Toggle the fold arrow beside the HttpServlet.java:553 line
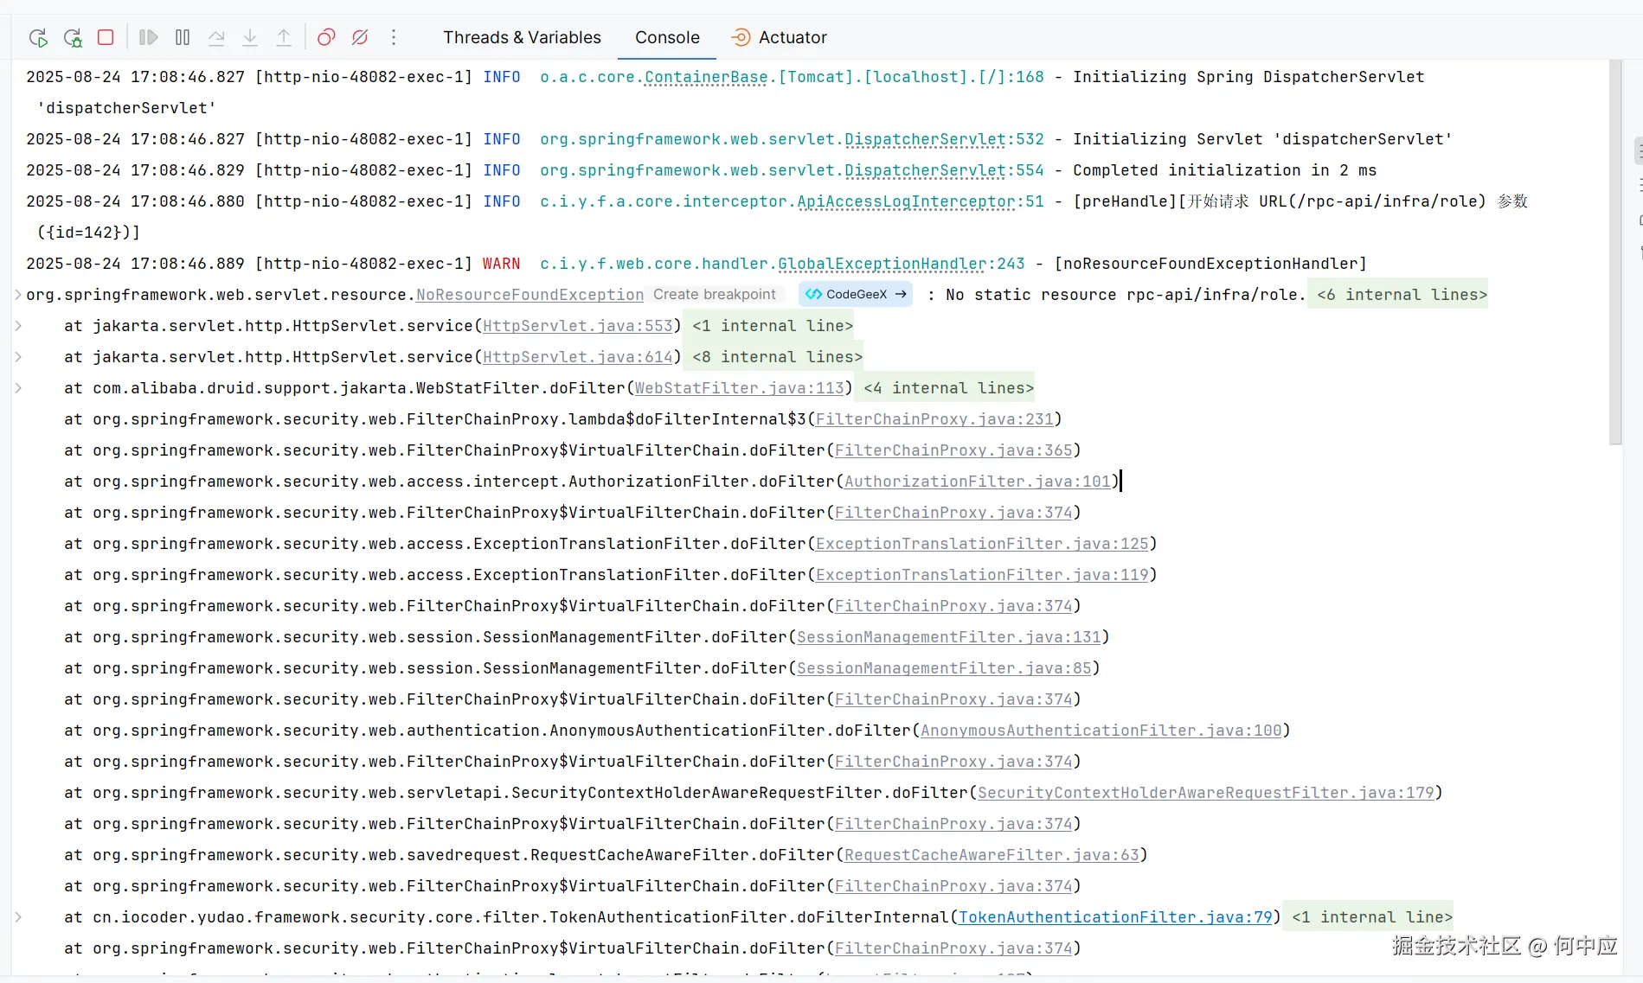The width and height of the screenshot is (1643, 983). pyautogui.click(x=18, y=326)
